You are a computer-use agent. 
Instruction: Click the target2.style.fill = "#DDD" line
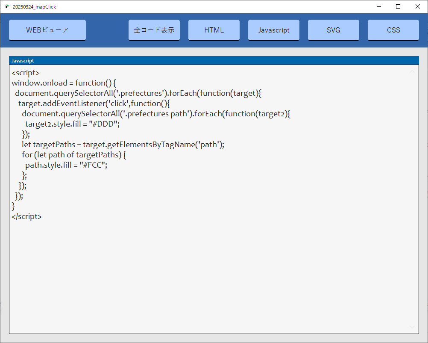72,124
